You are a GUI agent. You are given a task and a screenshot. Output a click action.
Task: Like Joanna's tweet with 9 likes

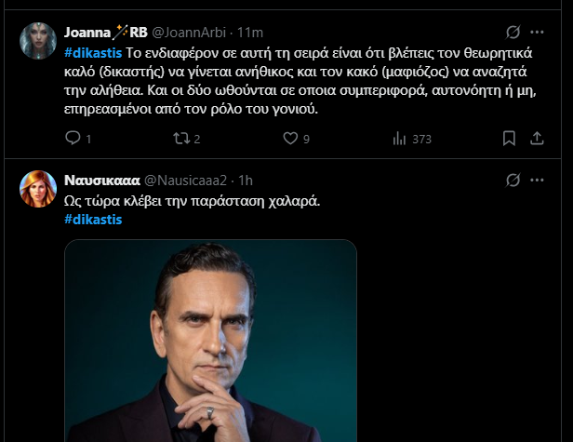(290, 139)
